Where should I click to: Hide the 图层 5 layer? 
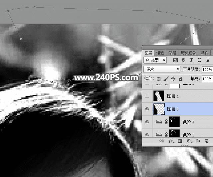(147, 109)
